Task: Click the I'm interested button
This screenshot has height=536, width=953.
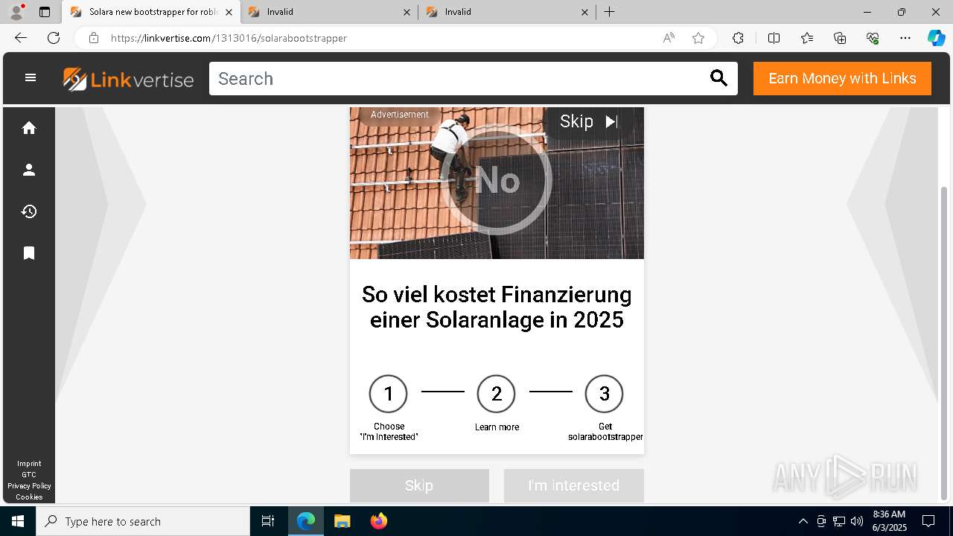Action: click(x=573, y=485)
